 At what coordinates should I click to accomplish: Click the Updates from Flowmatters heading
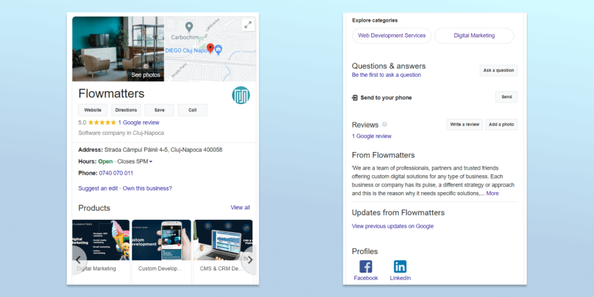click(398, 213)
